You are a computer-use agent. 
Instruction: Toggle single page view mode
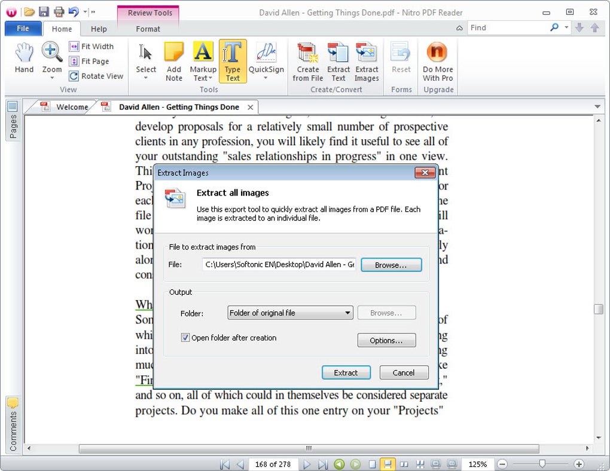point(373,464)
